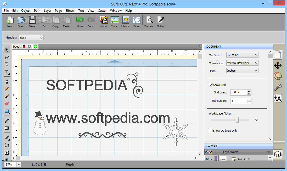
Task: Decrease the Subdivision stepper value
Action: pos(249,102)
